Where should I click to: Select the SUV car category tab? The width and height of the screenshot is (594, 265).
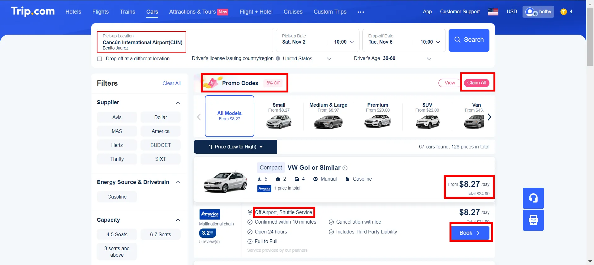tap(427, 116)
